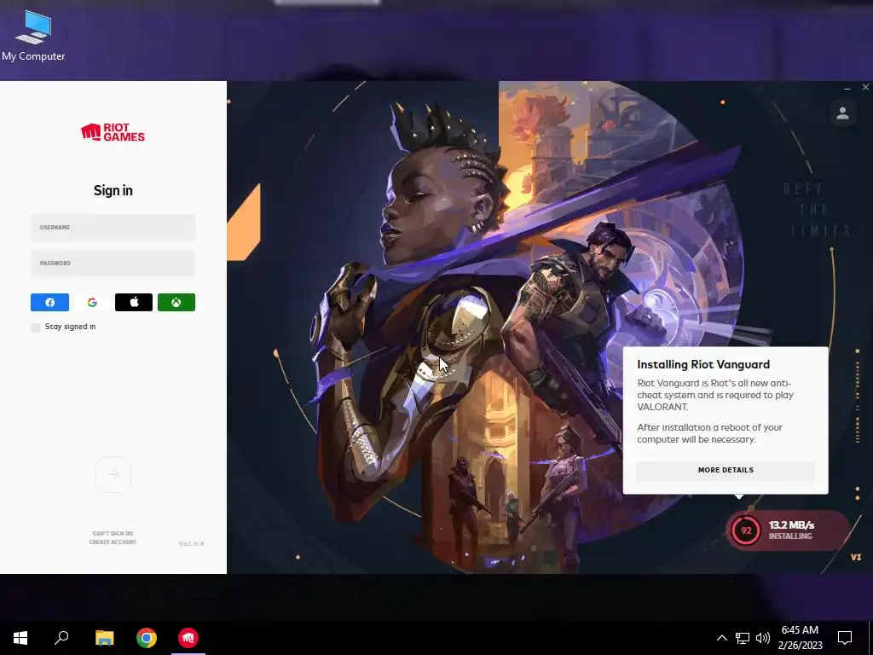Open the Create account link
The width and height of the screenshot is (873, 655).
click(x=113, y=542)
